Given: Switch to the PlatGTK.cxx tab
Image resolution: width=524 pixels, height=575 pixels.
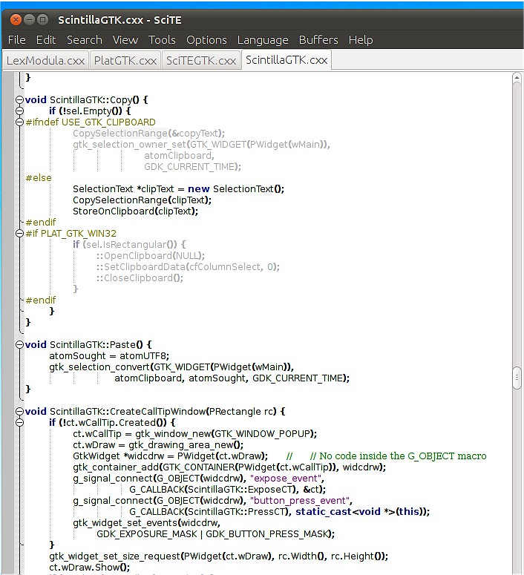Looking at the screenshot, I should pyautogui.click(x=125, y=61).
